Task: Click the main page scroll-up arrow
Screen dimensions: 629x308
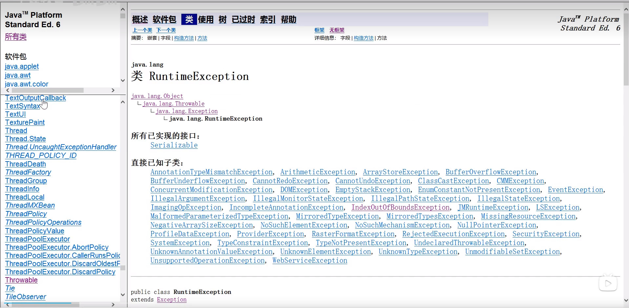Action: (626, 10)
